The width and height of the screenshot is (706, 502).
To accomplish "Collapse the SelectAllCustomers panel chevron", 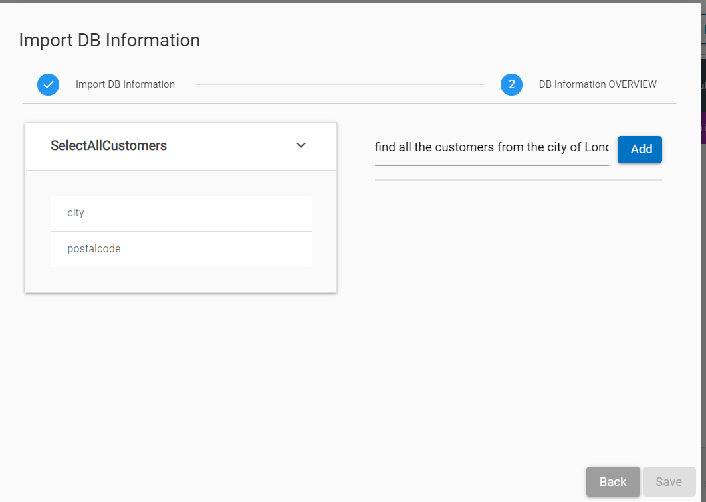I will pyautogui.click(x=301, y=145).
